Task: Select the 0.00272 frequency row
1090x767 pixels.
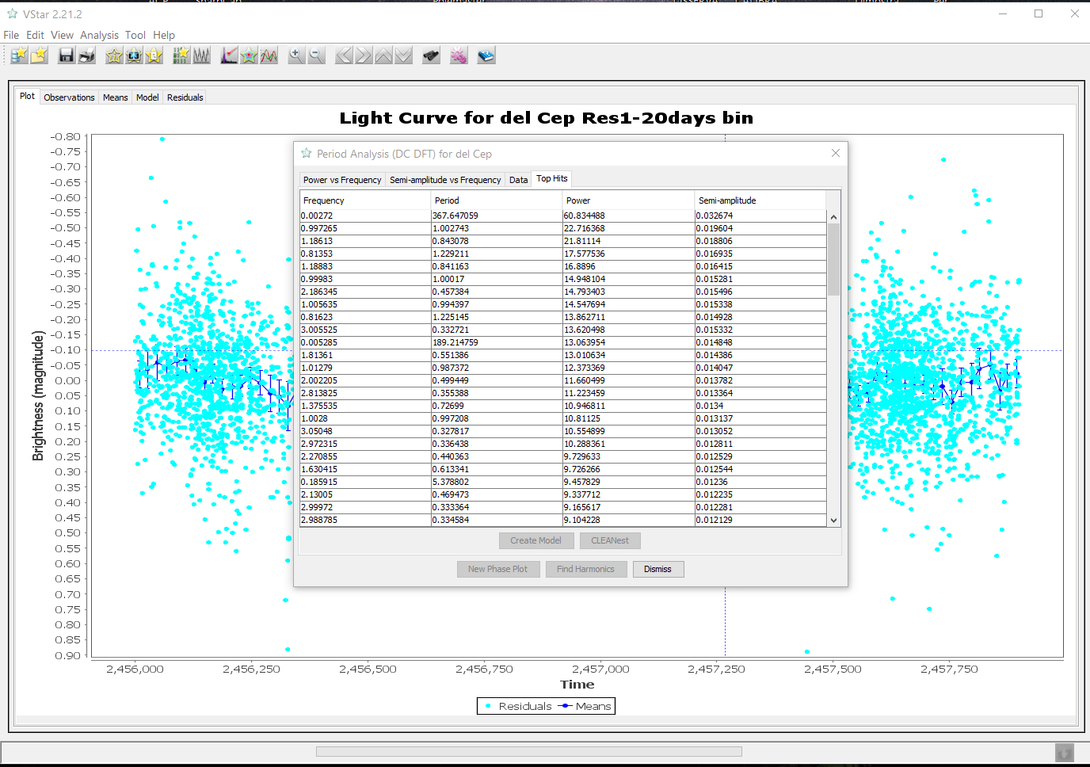Action: [364, 216]
